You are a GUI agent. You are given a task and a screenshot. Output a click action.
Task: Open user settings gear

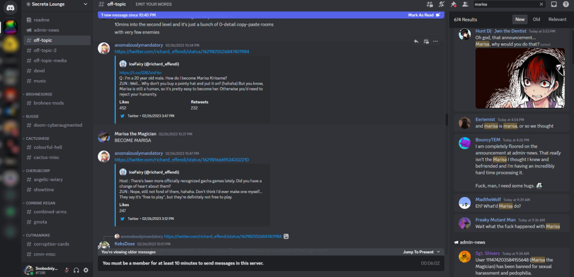[x=86, y=270]
